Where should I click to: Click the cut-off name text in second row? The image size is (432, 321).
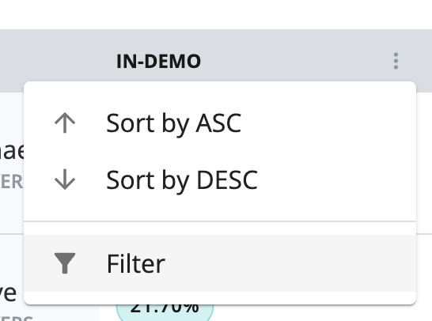click(8, 293)
